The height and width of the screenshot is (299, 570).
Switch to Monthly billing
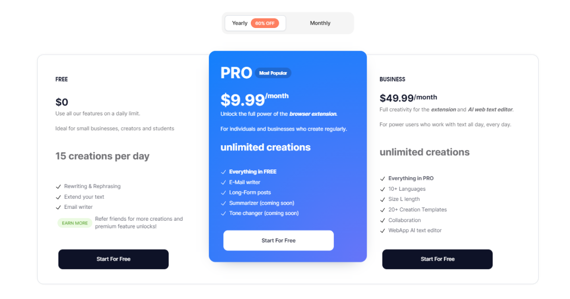[320, 23]
